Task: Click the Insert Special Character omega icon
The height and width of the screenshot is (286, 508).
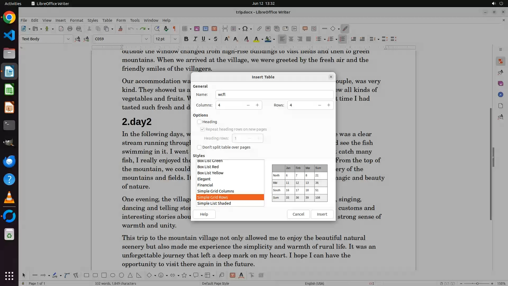Action: pyautogui.click(x=245, y=29)
